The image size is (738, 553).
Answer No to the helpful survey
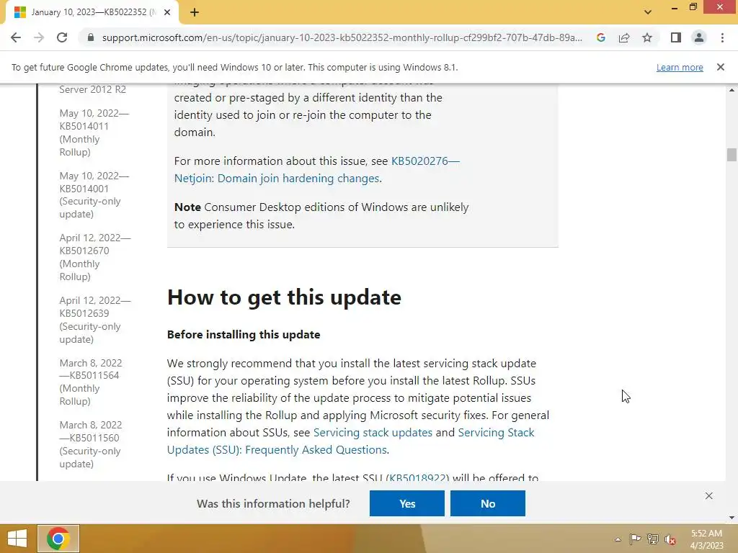[488, 503]
